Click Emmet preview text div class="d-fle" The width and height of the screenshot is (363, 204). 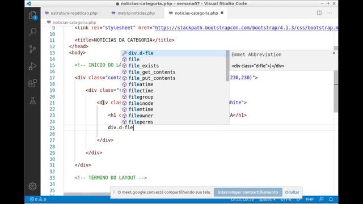tap(258, 66)
